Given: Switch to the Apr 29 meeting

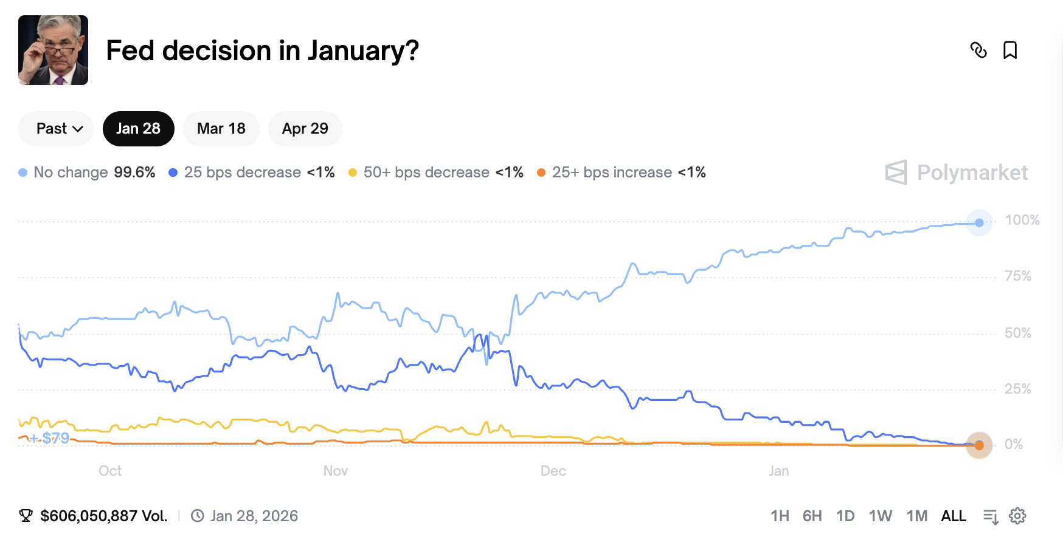Looking at the screenshot, I should pos(305,129).
